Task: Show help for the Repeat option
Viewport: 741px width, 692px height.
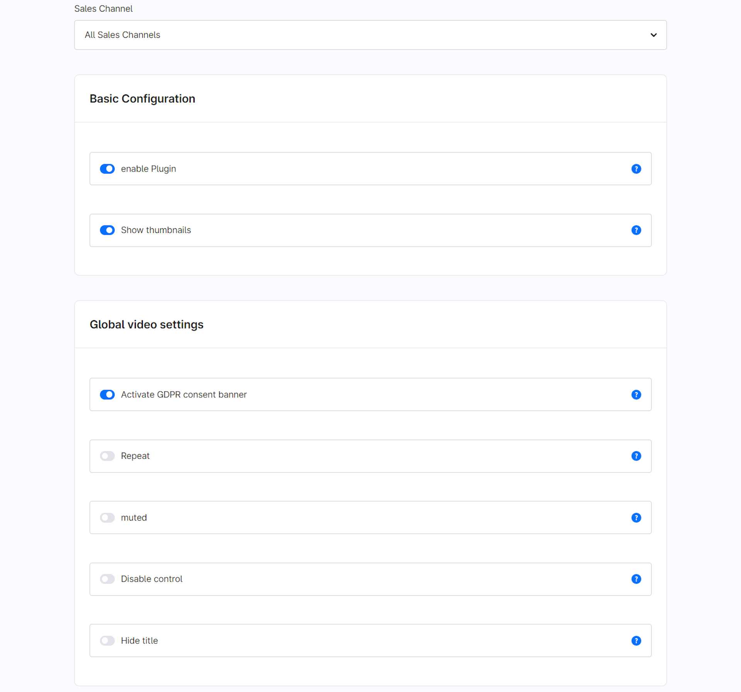Action: point(636,456)
